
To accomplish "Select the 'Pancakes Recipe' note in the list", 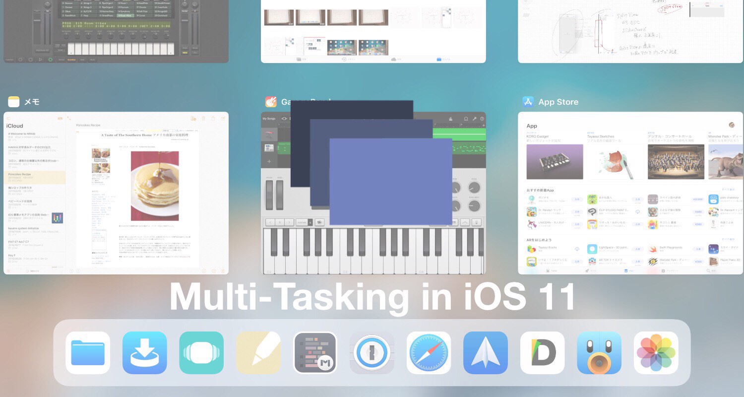I will point(35,177).
